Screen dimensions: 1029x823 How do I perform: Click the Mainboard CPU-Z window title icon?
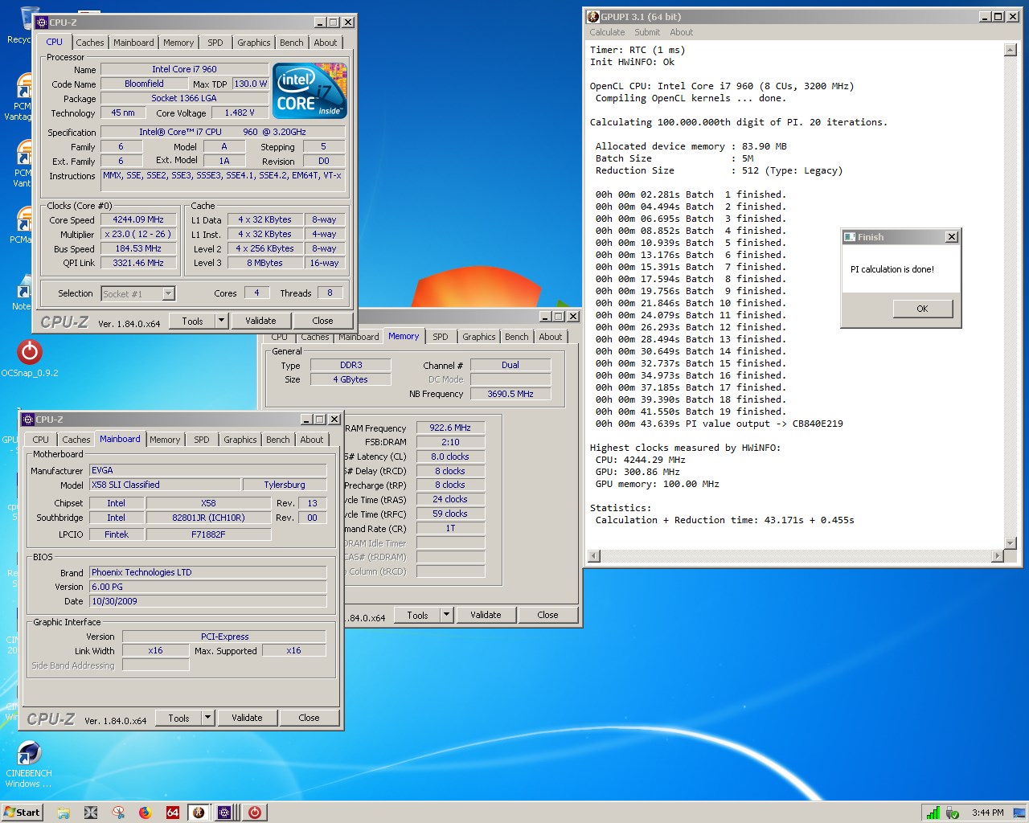pyautogui.click(x=29, y=420)
